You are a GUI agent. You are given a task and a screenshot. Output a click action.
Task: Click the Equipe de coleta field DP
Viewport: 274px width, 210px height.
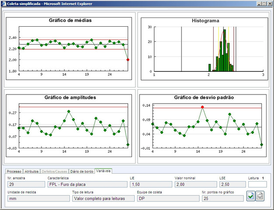click(168, 199)
